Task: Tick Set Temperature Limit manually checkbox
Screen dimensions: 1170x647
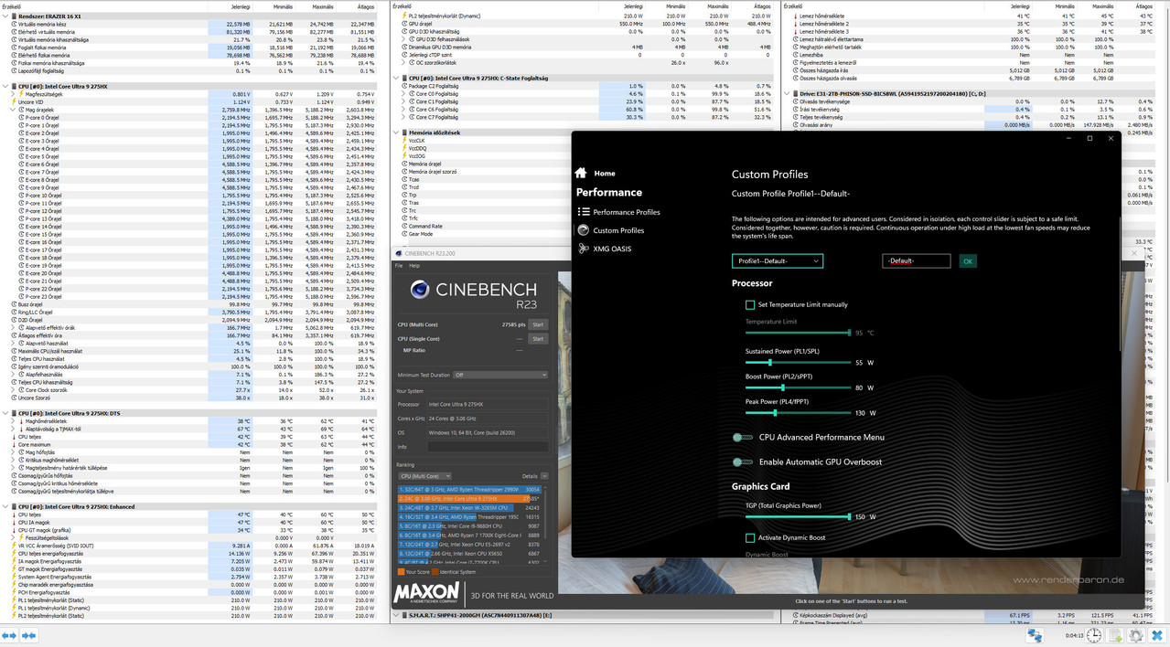Action: coord(750,304)
